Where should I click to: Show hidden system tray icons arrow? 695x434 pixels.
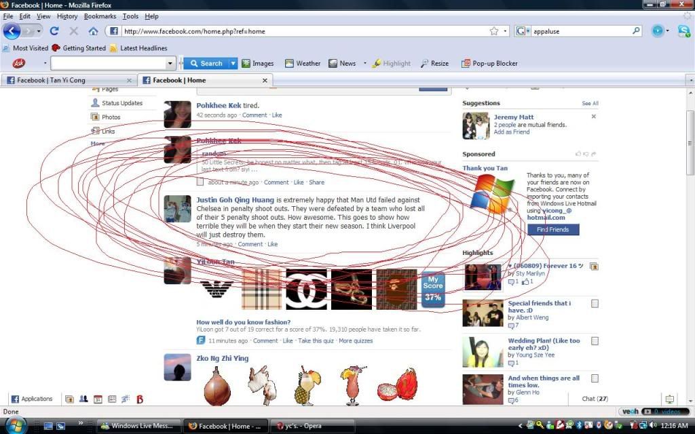click(x=521, y=426)
